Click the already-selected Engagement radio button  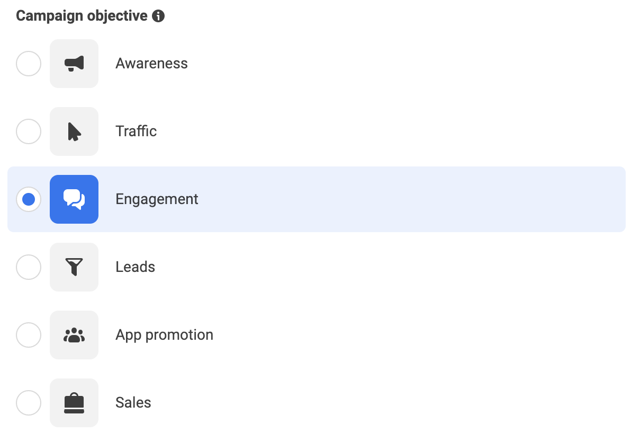[x=29, y=199]
